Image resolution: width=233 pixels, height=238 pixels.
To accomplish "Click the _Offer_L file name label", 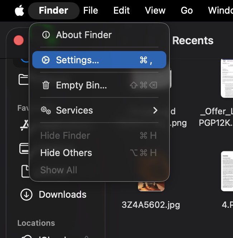I will (x=216, y=117).
